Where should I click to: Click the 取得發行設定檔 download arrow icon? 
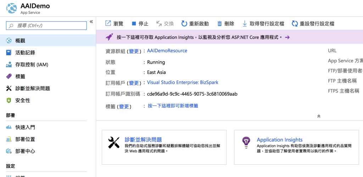[x=245, y=24]
